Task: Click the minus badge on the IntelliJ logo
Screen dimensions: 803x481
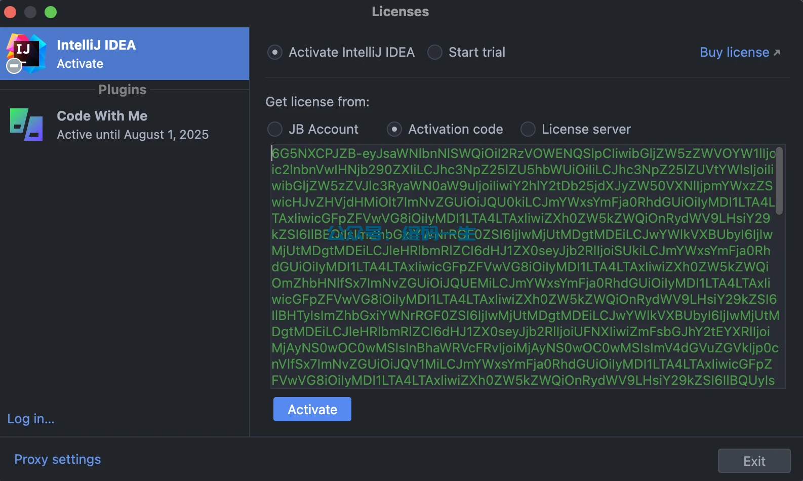Action: [x=14, y=66]
